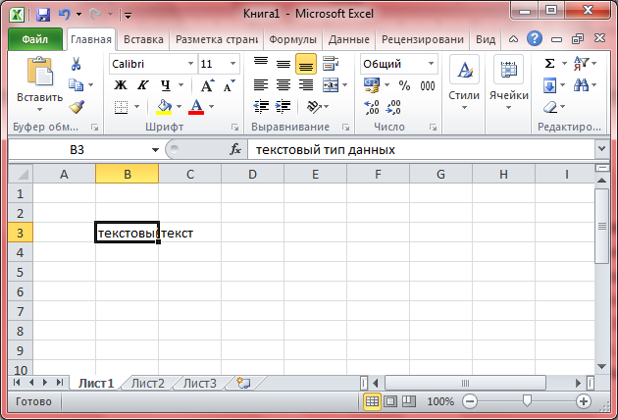The image size is (618, 420).
Task: Open the Файл tab
Action: point(35,39)
